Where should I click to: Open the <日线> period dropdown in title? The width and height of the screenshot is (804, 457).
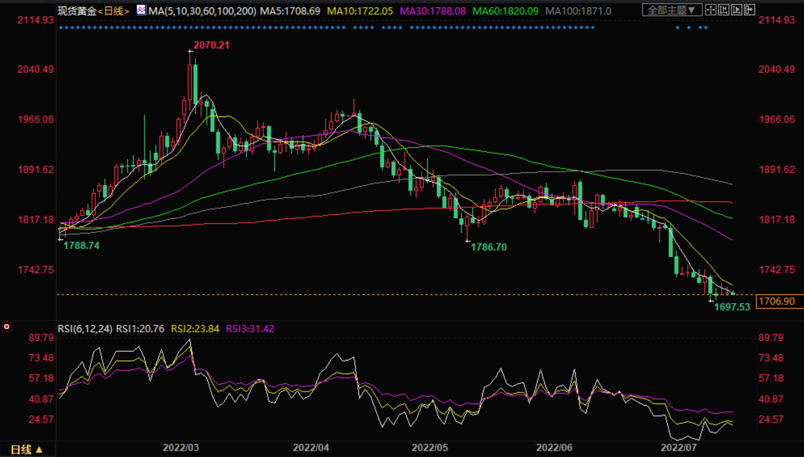click(x=114, y=11)
